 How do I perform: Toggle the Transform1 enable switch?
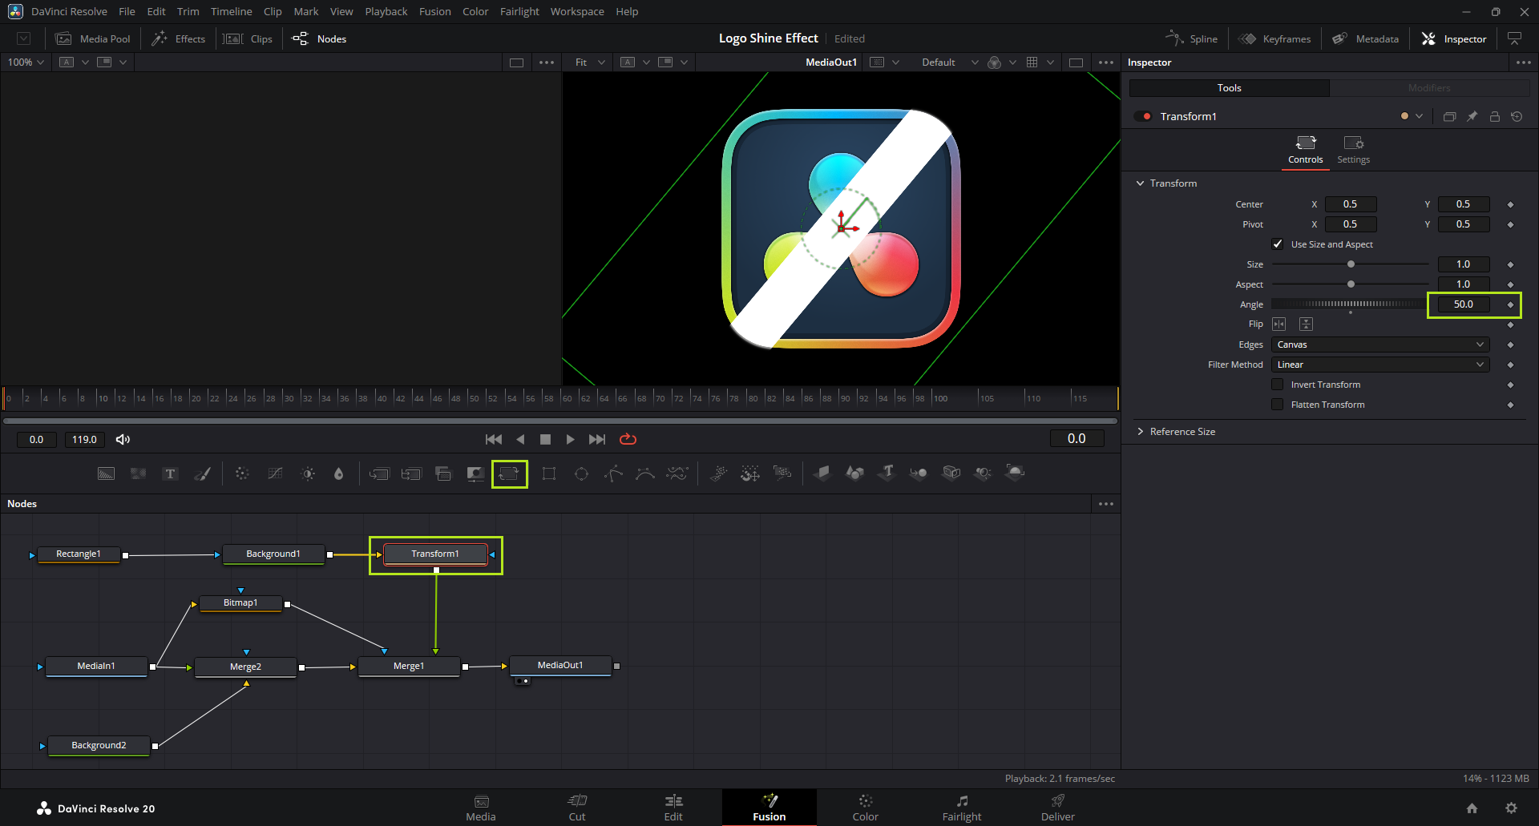[x=1143, y=117]
